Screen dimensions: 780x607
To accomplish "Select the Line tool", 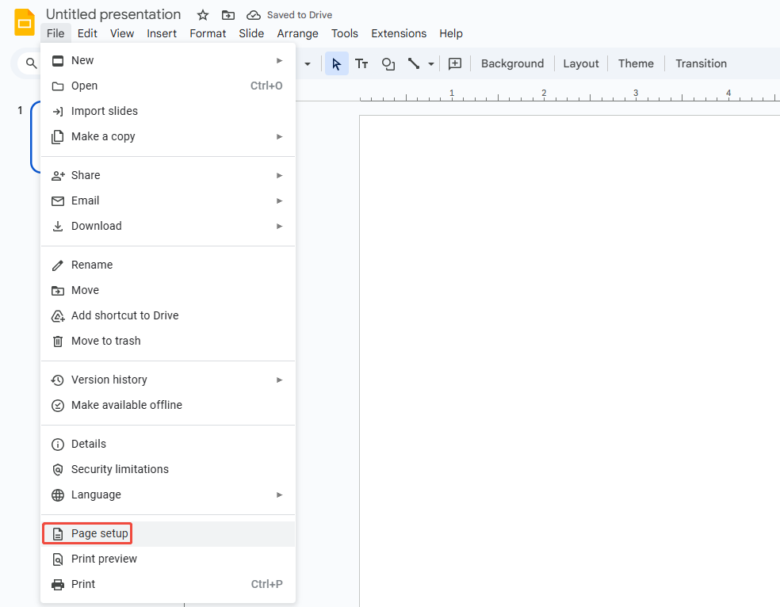I will pos(414,63).
